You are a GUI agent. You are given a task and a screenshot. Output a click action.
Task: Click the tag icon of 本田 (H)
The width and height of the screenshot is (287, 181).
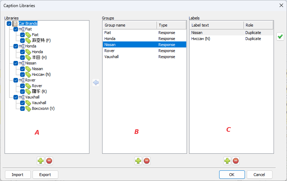[28, 58]
